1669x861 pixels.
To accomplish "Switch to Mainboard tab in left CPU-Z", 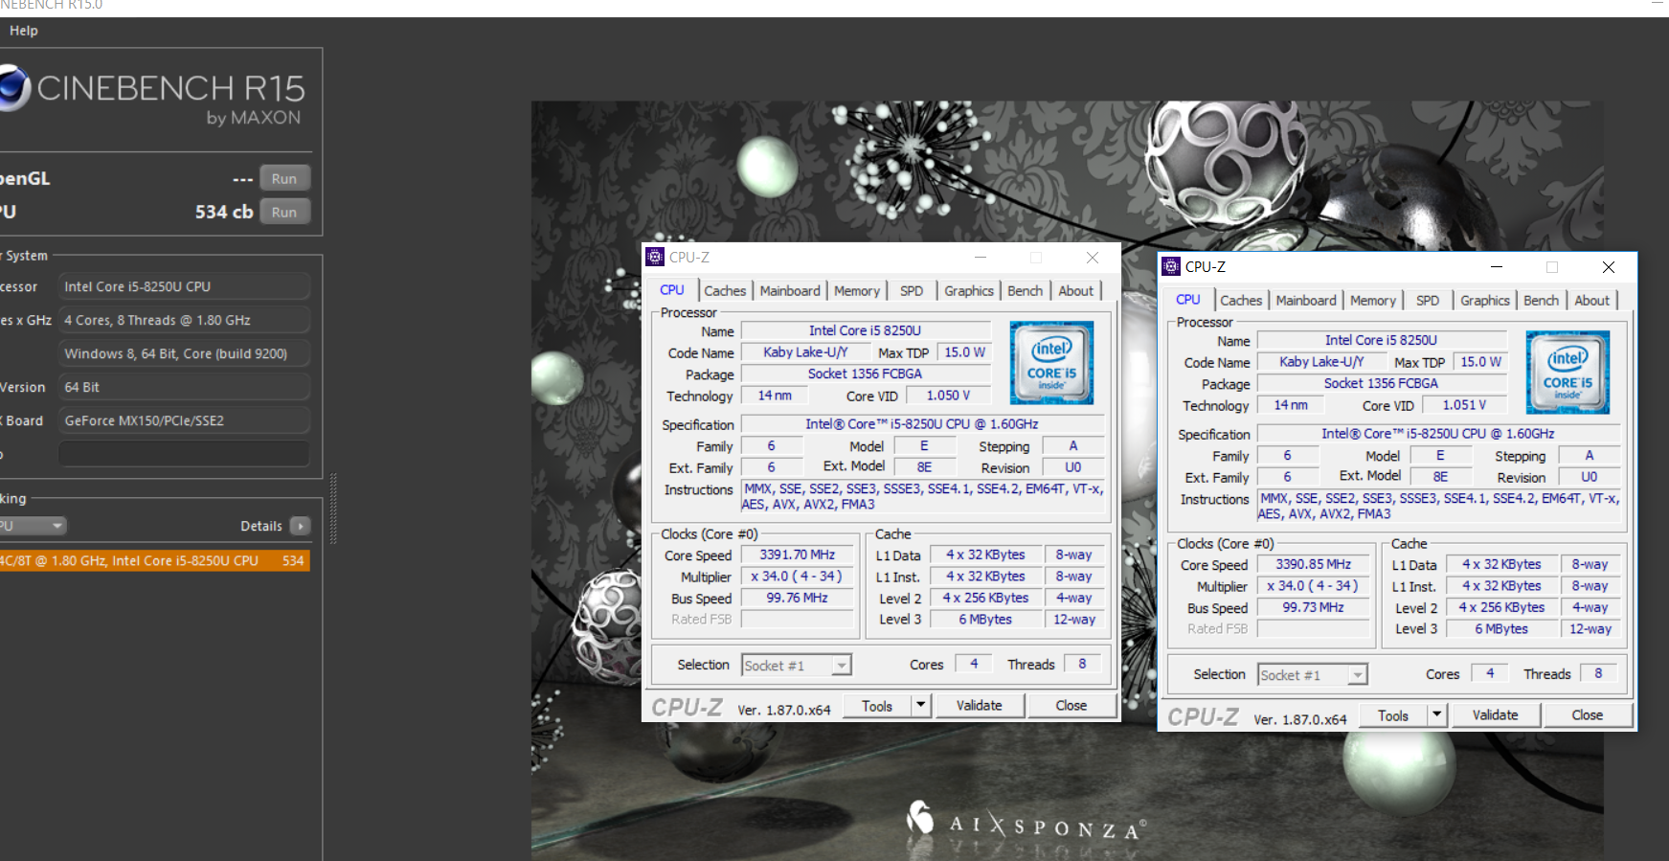I will 790,291.
